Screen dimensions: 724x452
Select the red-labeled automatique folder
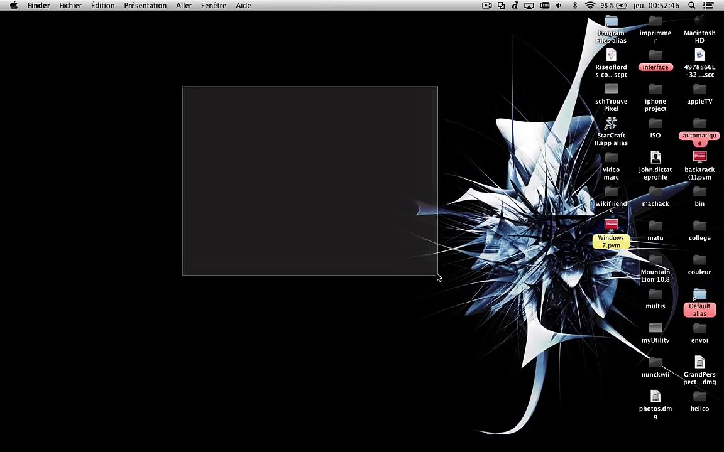(x=699, y=124)
